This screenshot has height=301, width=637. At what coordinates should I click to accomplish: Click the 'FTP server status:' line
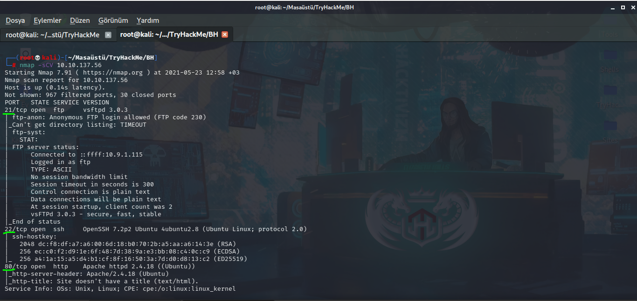point(46,147)
